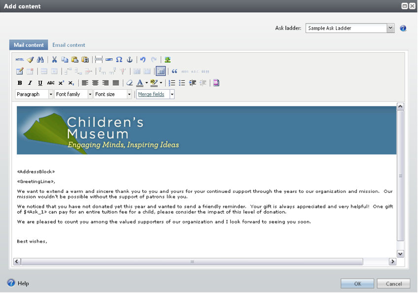Cut the selection with the scissors icon
This screenshot has width=418, height=294.
pyautogui.click(x=54, y=60)
